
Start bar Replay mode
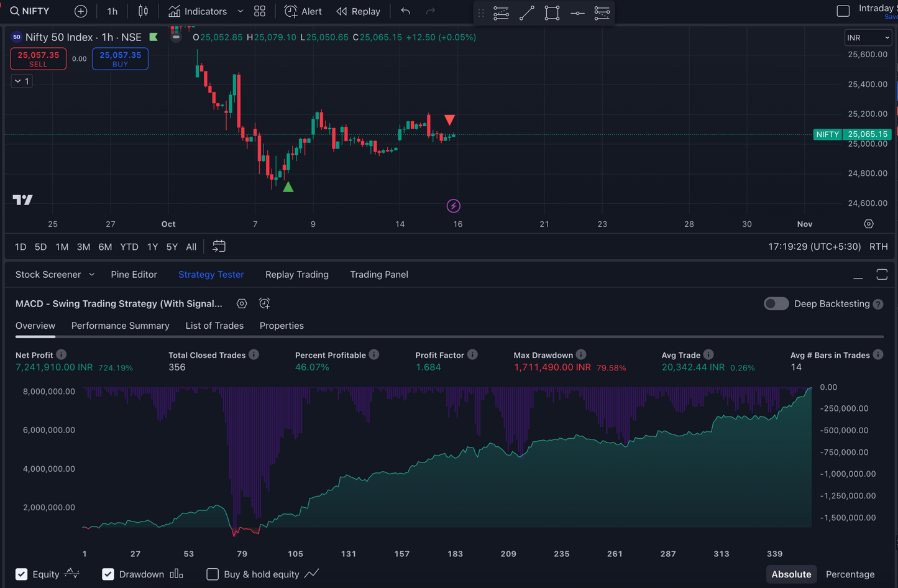(x=358, y=11)
